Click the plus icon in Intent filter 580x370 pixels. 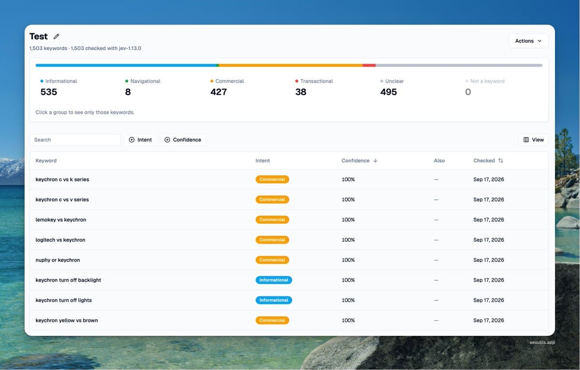[132, 140]
